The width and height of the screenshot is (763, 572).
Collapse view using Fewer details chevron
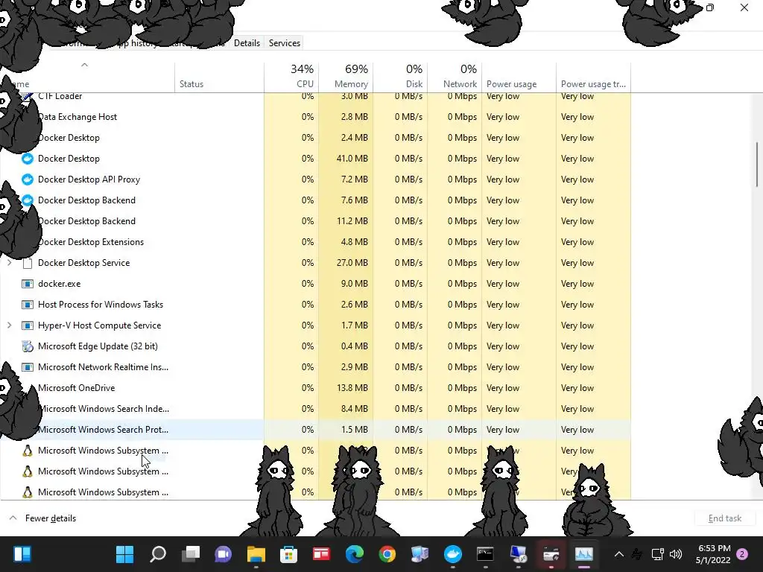(13, 518)
